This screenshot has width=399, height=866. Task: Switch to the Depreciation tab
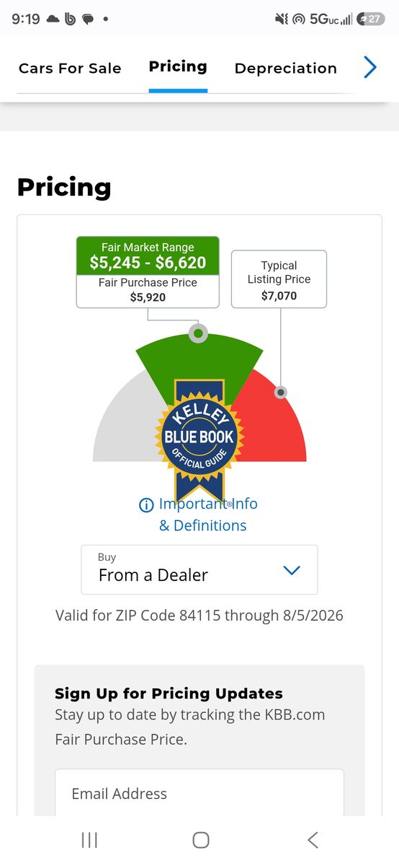[x=286, y=69]
